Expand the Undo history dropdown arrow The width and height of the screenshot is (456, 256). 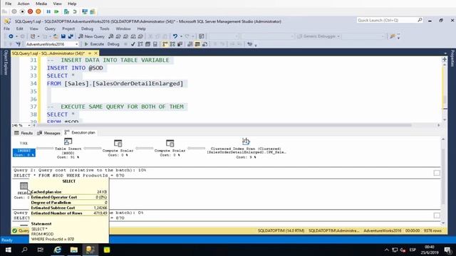[x=181, y=36]
